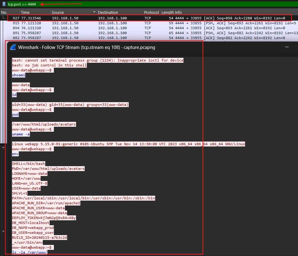Sort by the Protocol column header
298x256 pixels.
click(151, 12)
